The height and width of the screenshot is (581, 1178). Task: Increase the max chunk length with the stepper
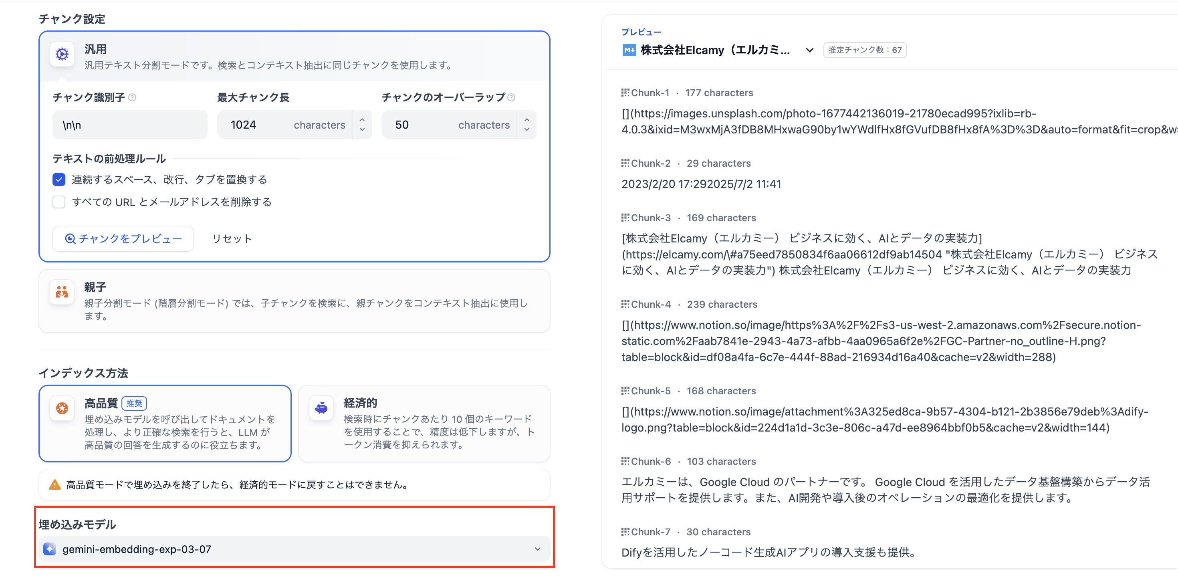click(x=362, y=120)
